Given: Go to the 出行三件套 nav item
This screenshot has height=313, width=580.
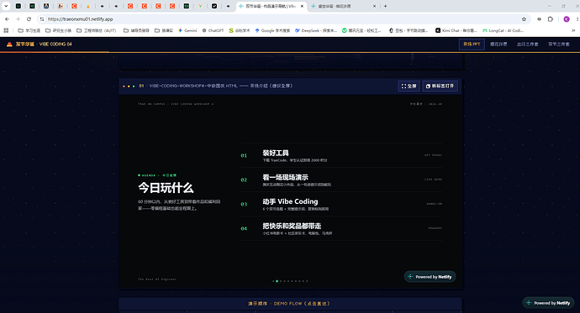Looking at the screenshot, I should coord(528,44).
